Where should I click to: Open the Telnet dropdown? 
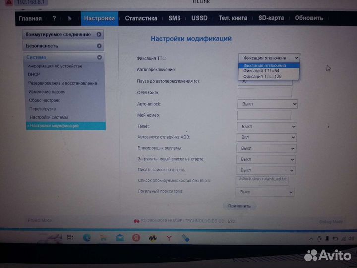click(267, 126)
